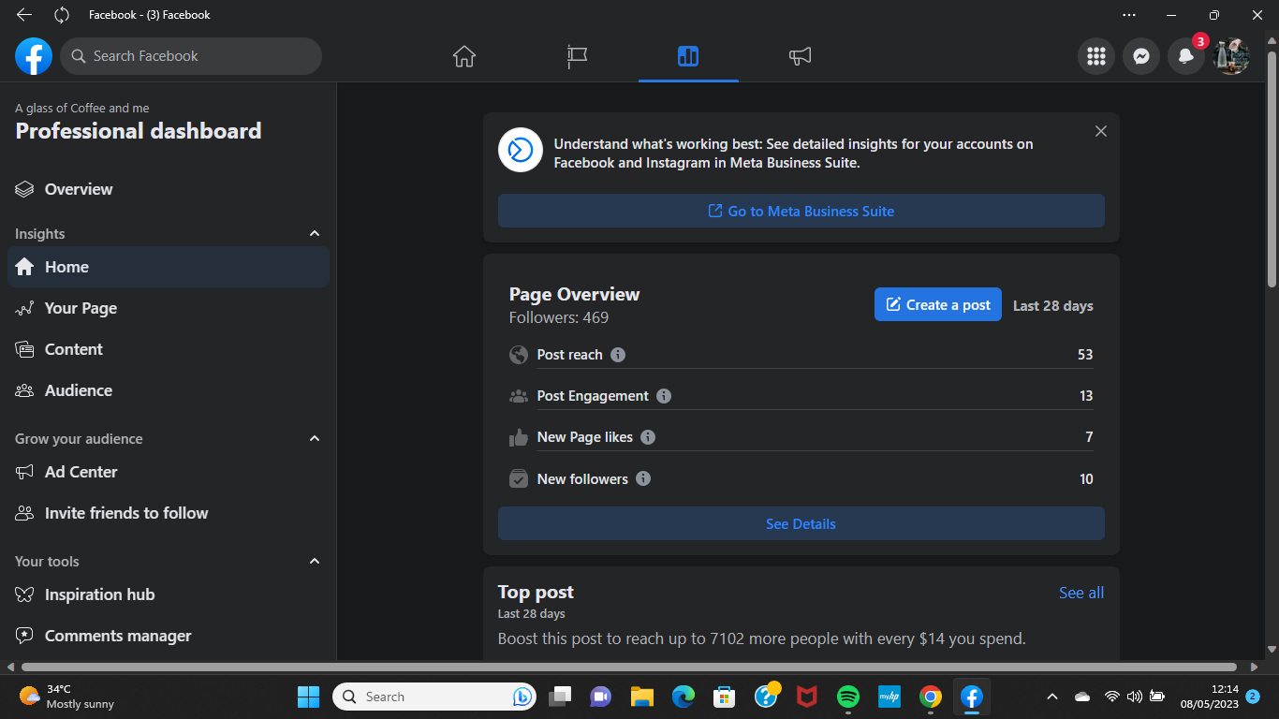
Task: Click the Windows taskbar Search box
Action: coord(434,697)
